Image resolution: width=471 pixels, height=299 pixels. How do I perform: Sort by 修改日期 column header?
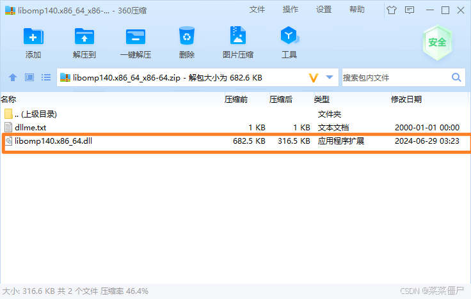click(x=406, y=100)
